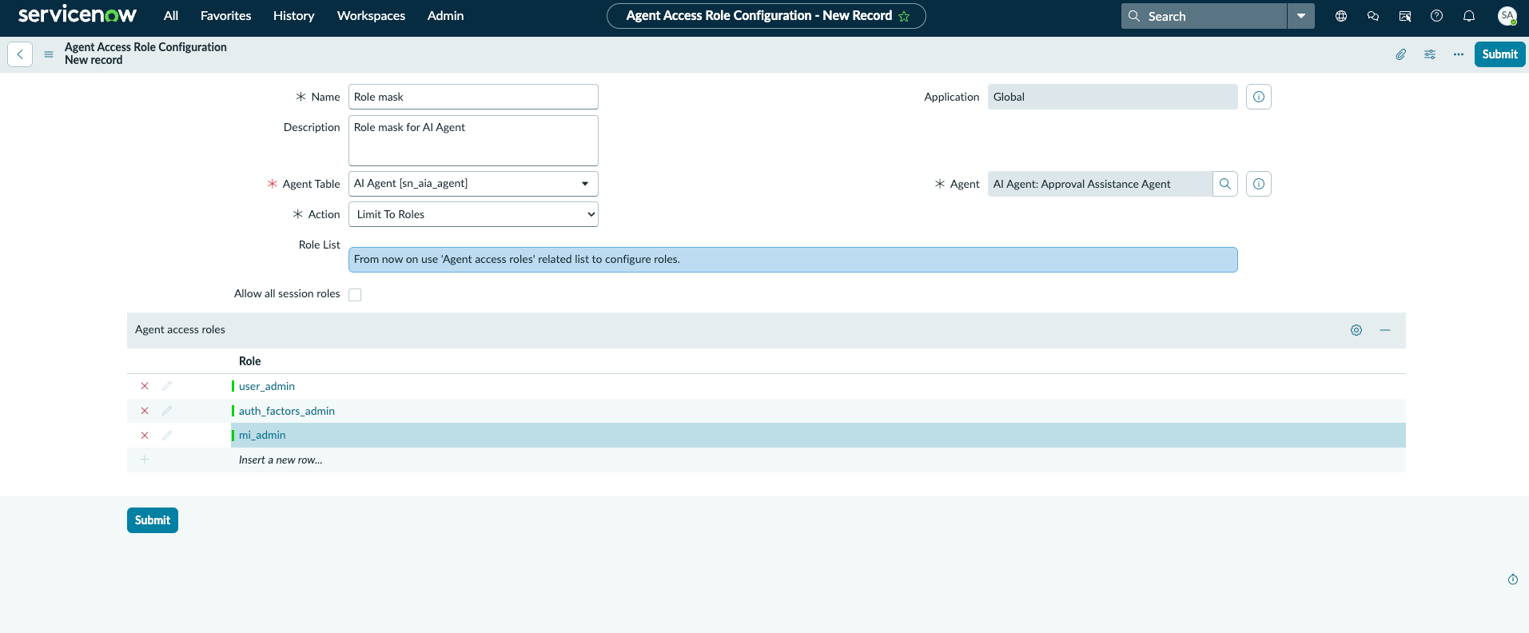The image size is (1529, 633).
Task: Collapse the Agent access roles section
Action: tap(1385, 330)
